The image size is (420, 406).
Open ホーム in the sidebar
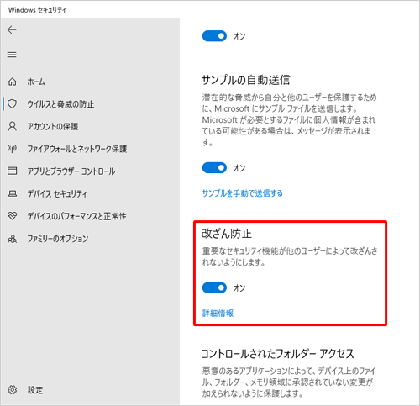pyautogui.click(x=36, y=82)
